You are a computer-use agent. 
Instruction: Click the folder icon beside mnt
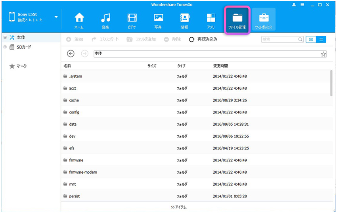pos(65,184)
